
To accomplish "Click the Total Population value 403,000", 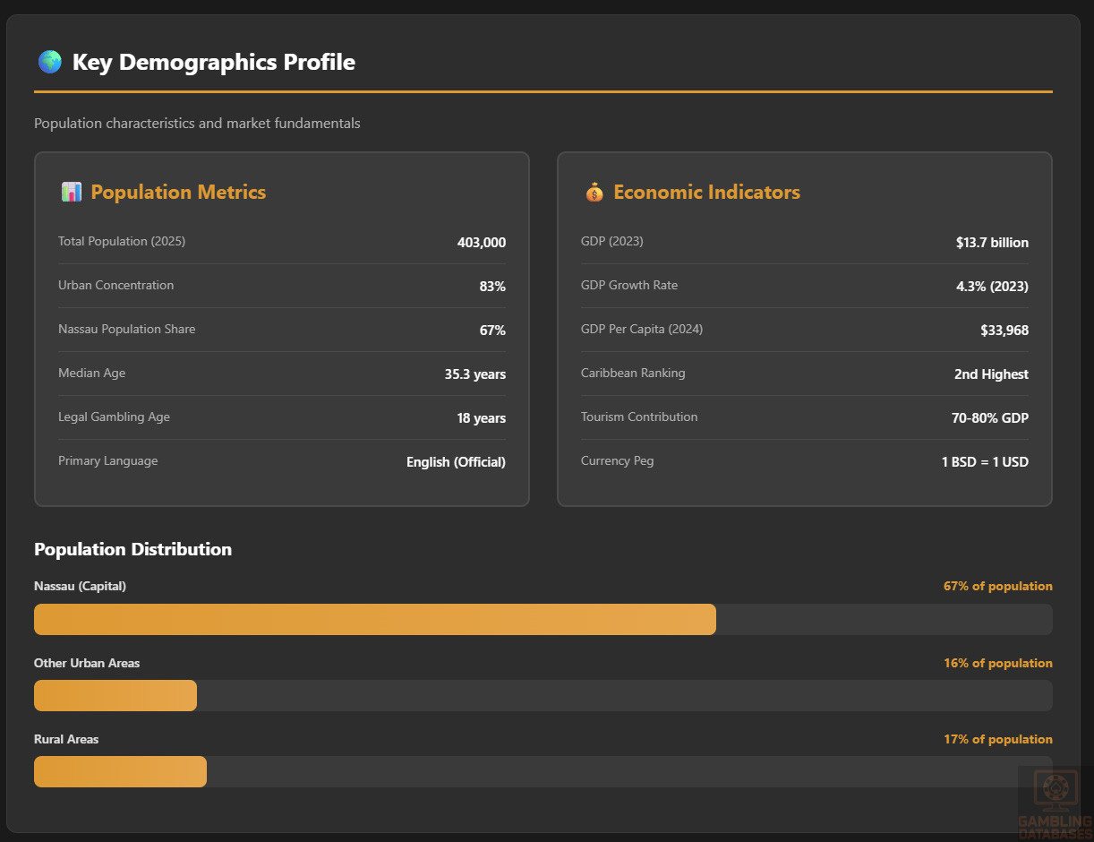I will tap(481, 243).
